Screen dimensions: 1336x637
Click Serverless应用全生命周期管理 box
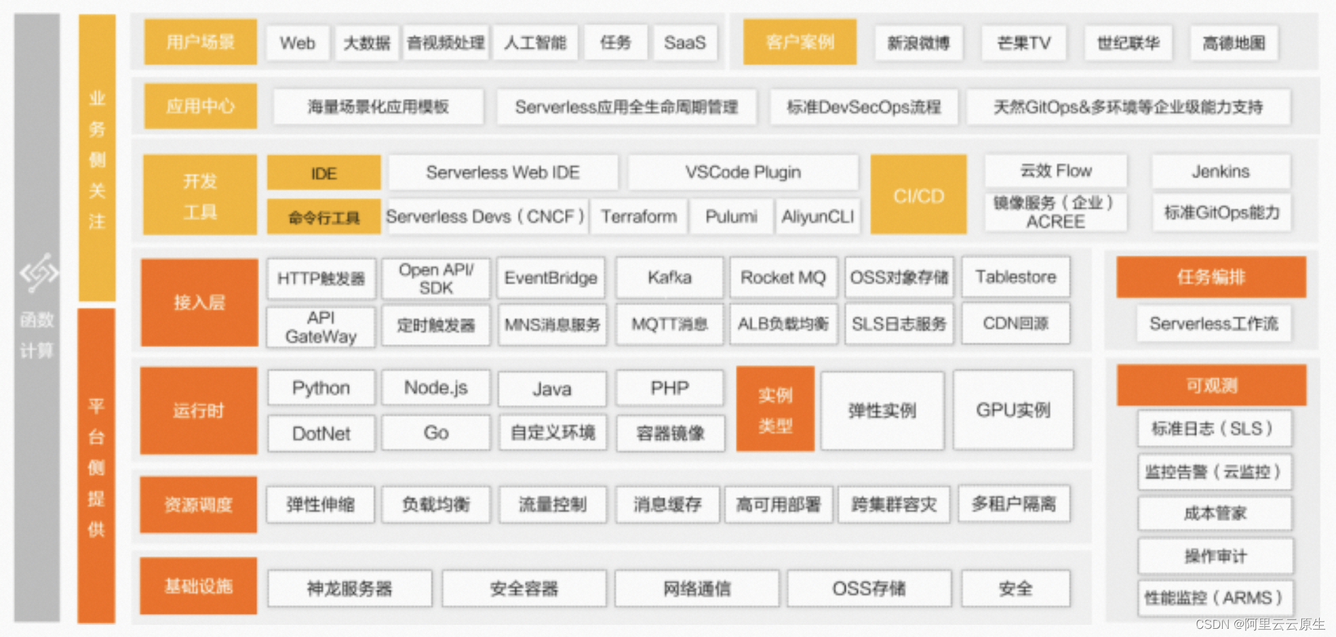[626, 107]
